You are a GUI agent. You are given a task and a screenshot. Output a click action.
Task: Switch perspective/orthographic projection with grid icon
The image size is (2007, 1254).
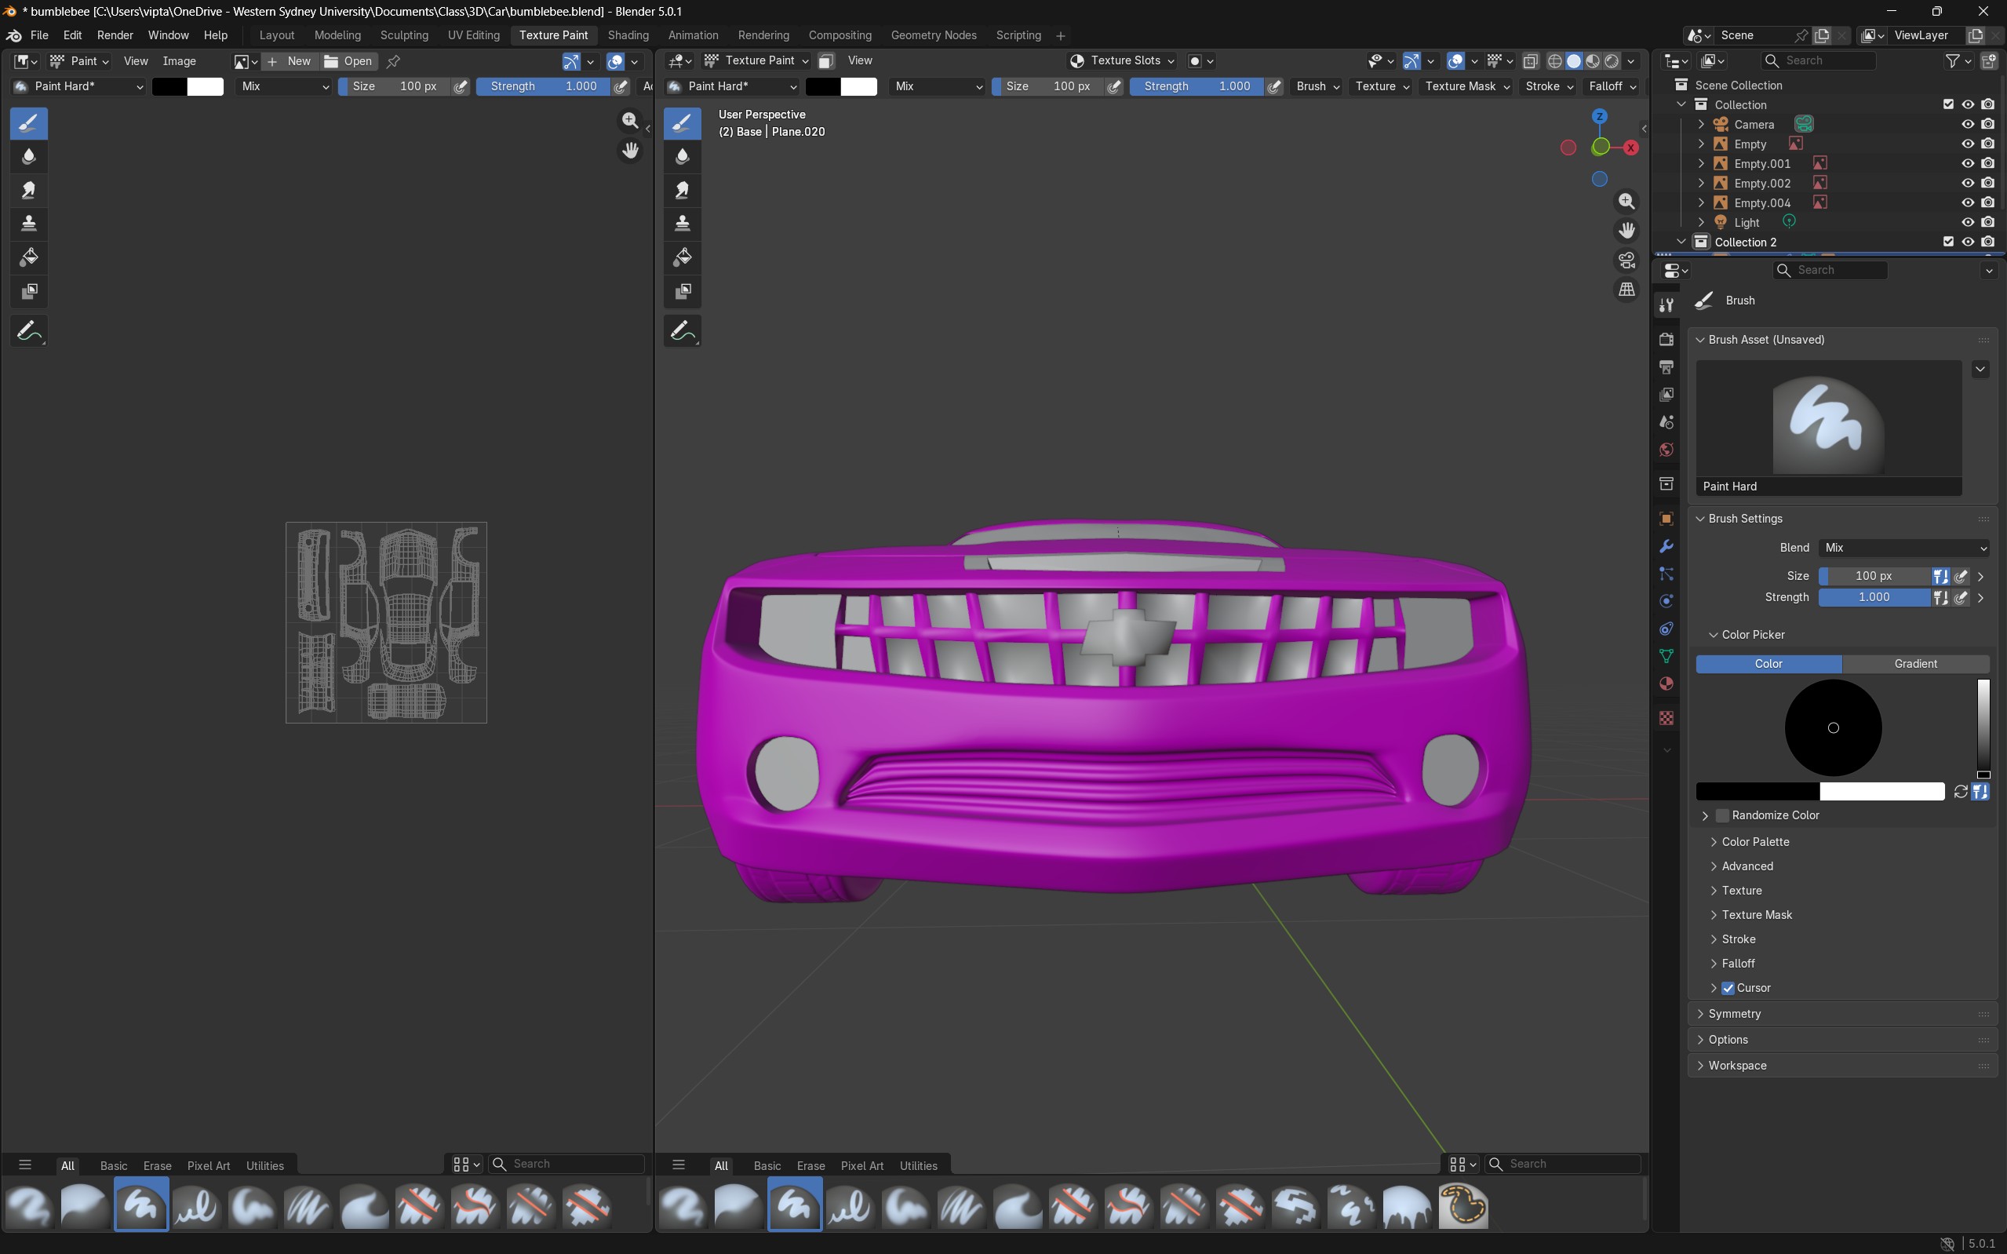pos(1626,290)
